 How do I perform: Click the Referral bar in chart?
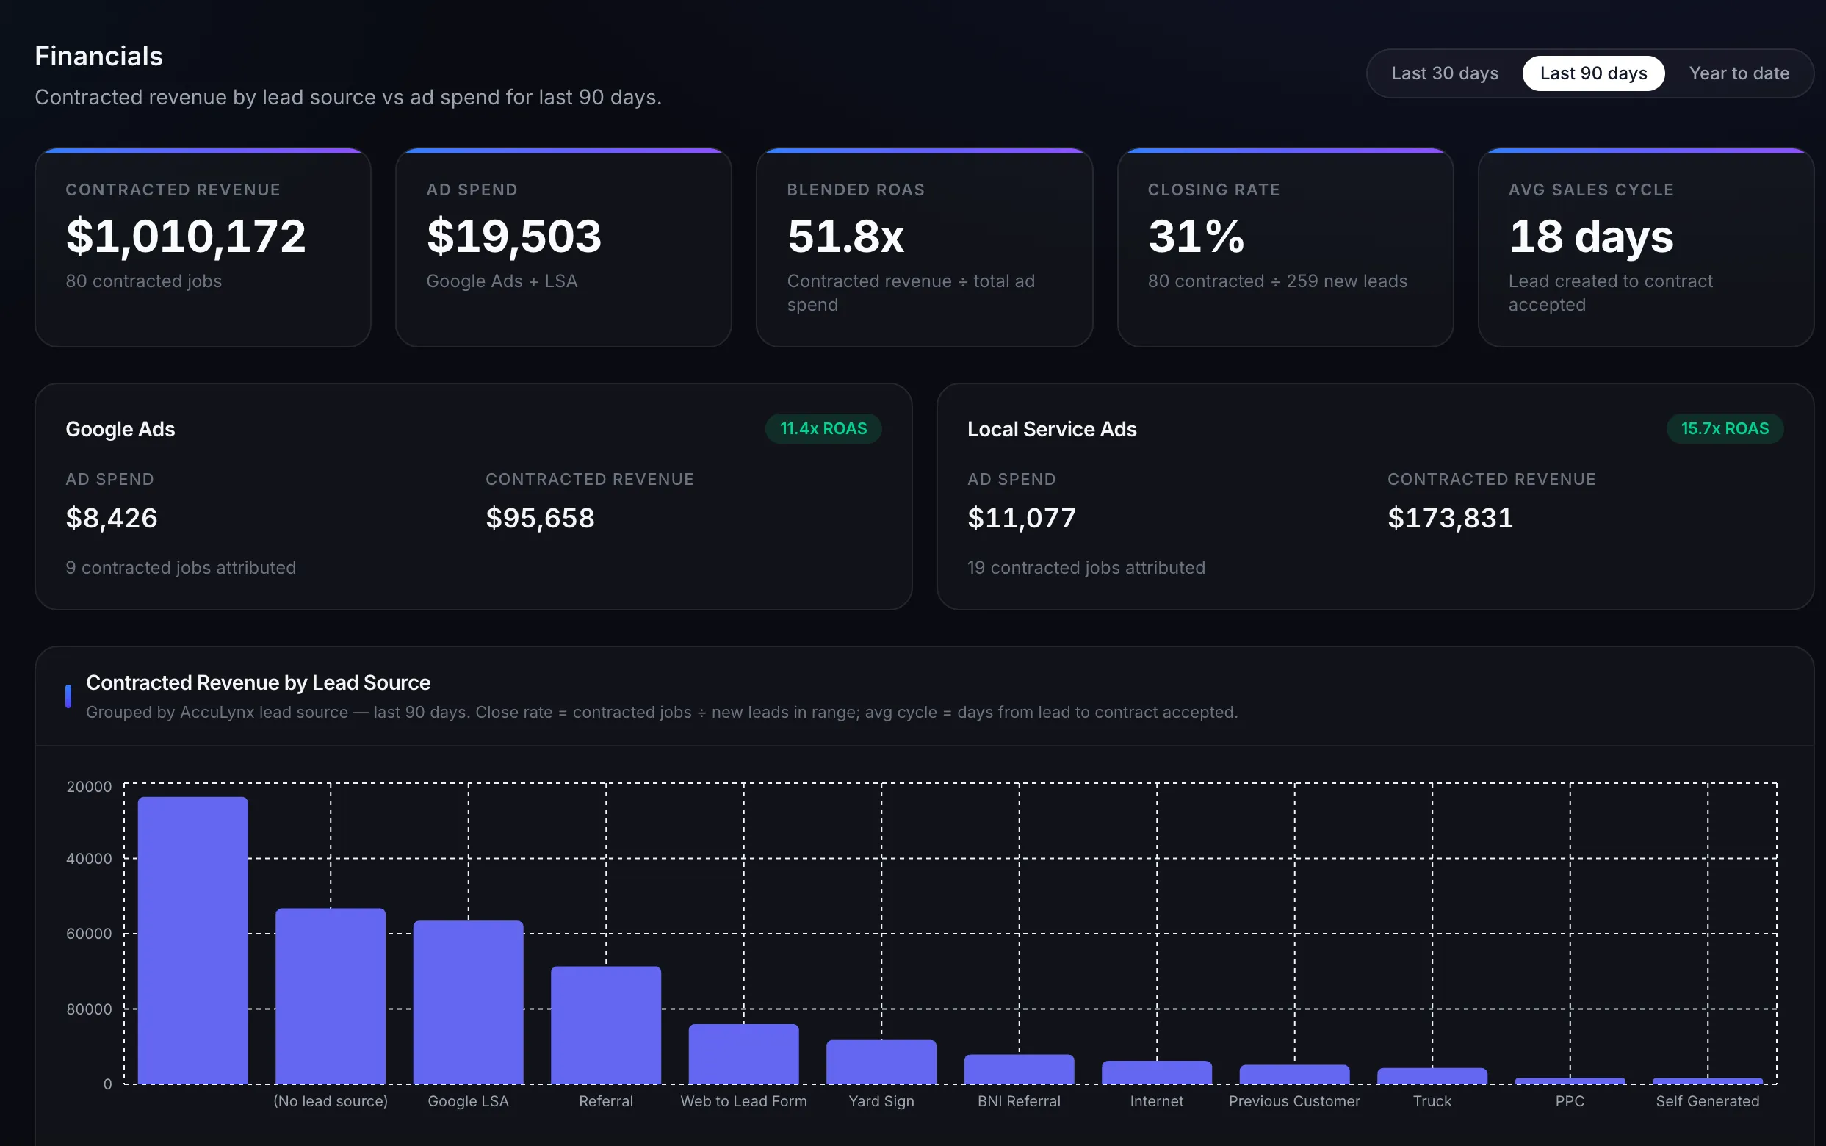(x=605, y=1025)
